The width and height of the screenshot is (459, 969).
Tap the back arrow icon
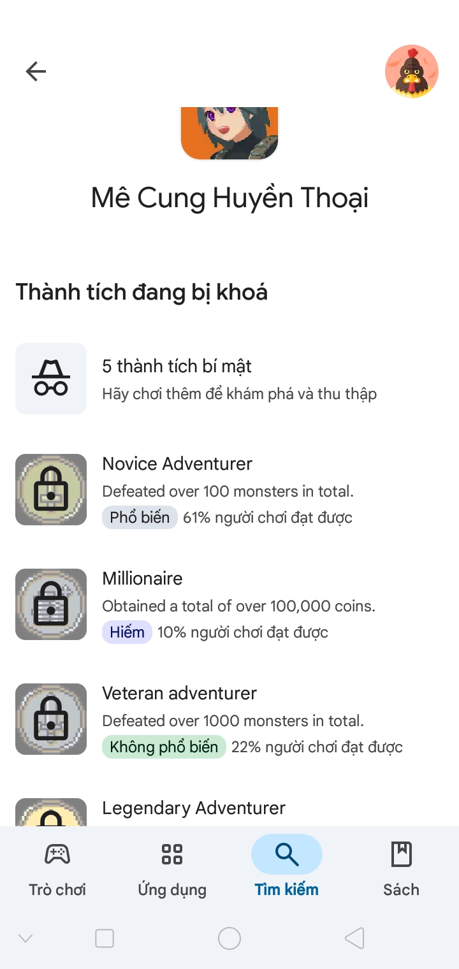36,71
